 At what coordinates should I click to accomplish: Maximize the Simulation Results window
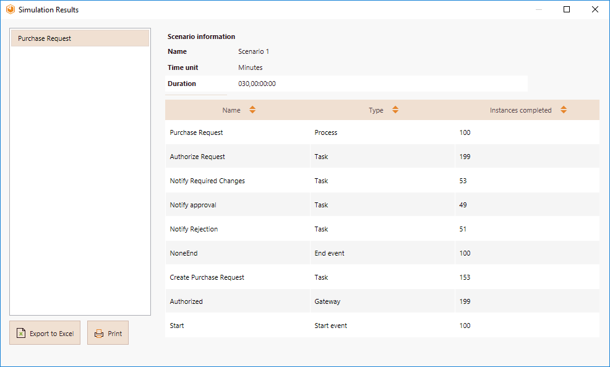(567, 9)
